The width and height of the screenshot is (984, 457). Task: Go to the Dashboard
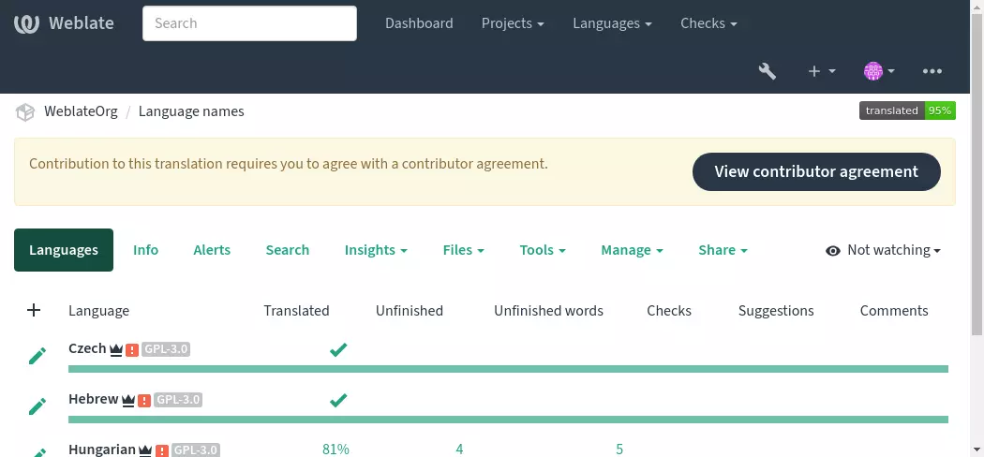click(x=419, y=23)
